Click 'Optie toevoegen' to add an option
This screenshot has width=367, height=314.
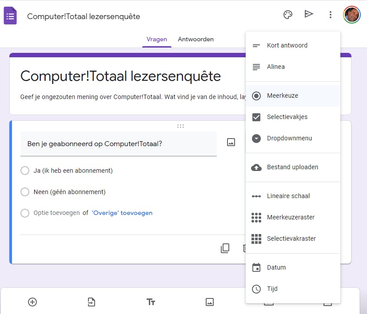point(56,213)
